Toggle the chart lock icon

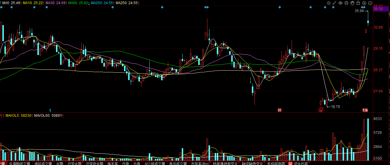point(358,3)
